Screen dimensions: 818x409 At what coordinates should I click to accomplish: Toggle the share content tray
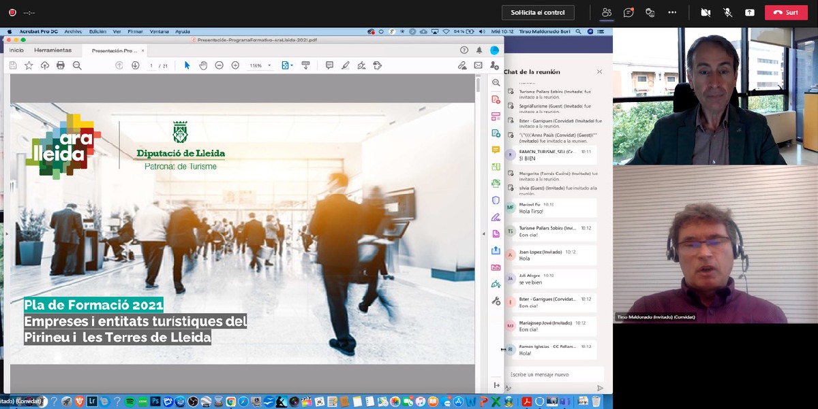click(749, 12)
